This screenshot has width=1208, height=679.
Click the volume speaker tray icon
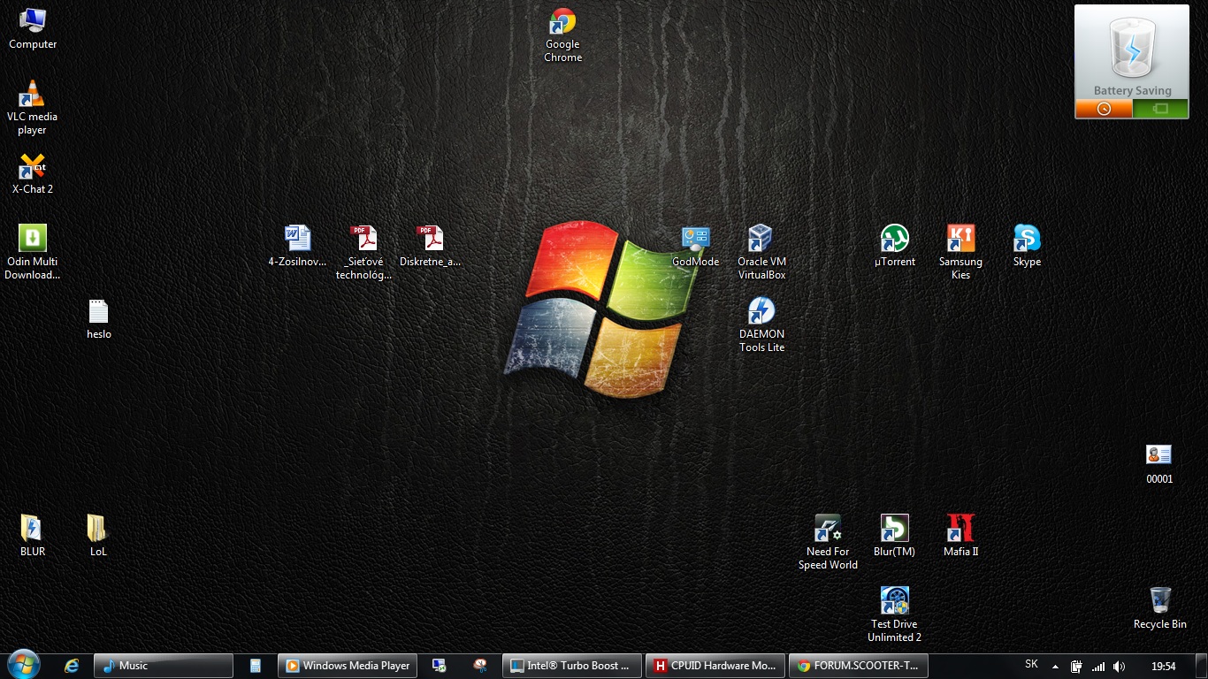pos(1120,667)
